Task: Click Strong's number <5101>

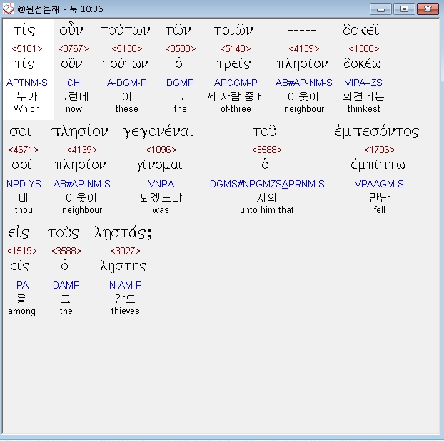Action: 27,48
